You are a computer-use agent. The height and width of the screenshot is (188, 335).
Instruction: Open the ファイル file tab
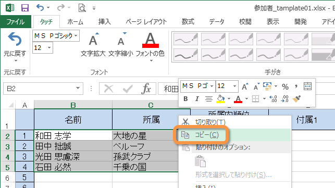[16, 21]
